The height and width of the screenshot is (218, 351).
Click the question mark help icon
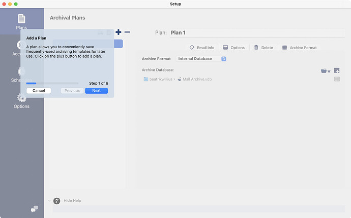tap(56, 201)
